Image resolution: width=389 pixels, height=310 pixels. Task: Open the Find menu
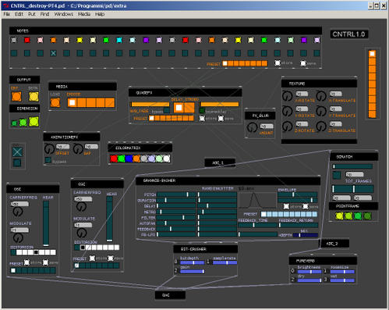click(44, 14)
